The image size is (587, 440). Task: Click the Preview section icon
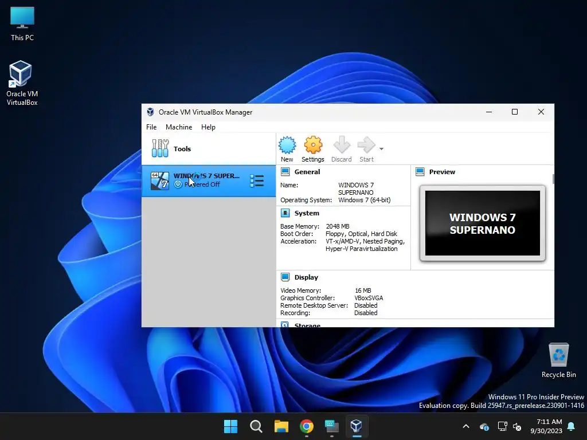[x=420, y=172]
